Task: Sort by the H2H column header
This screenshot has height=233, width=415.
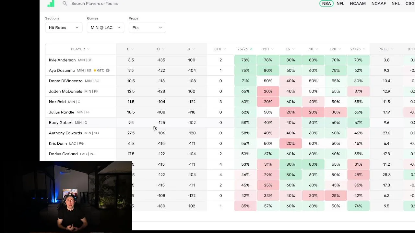Action: click(267, 49)
